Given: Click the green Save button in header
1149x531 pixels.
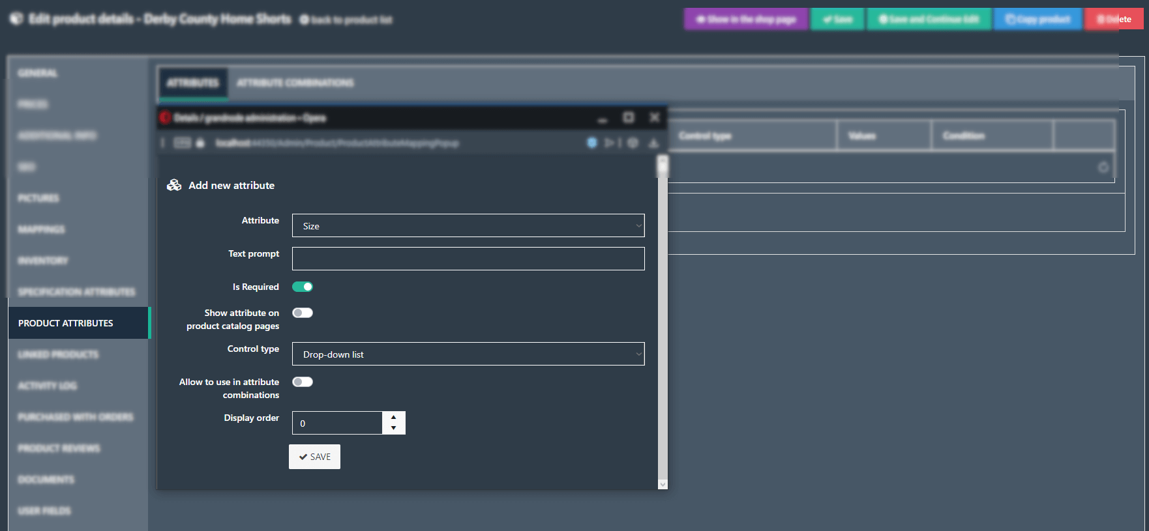Looking at the screenshot, I should click(x=837, y=19).
